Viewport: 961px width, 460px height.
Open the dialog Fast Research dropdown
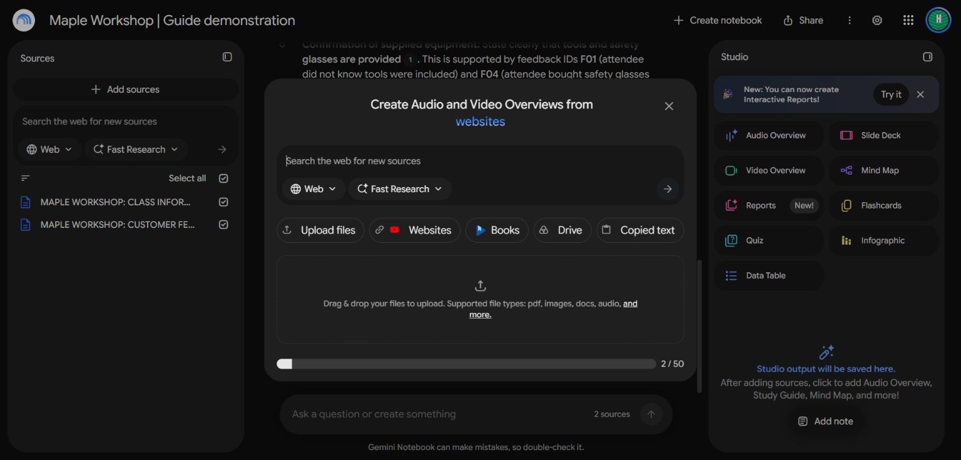pyautogui.click(x=400, y=189)
